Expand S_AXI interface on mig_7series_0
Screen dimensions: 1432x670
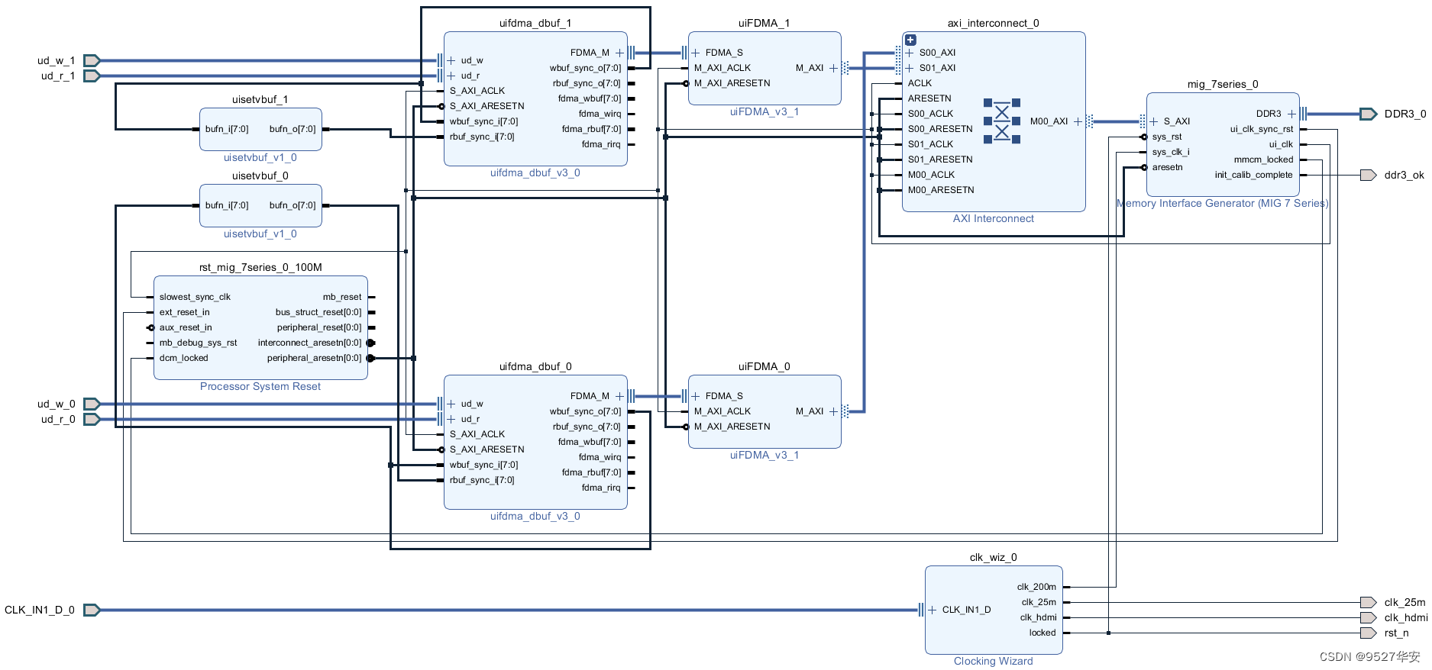[x=1154, y=121]
